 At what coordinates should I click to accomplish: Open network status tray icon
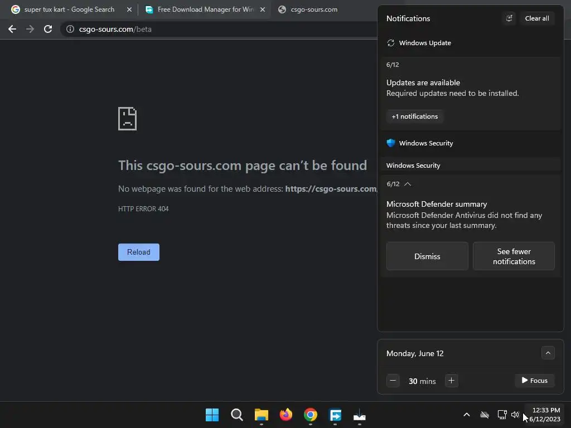(502, 415)
